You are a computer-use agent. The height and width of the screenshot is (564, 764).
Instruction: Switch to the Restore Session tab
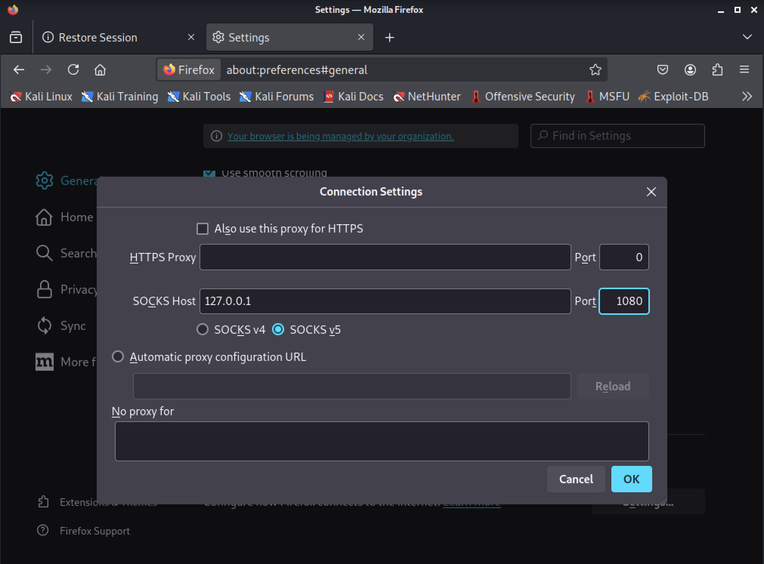(98, 37)
